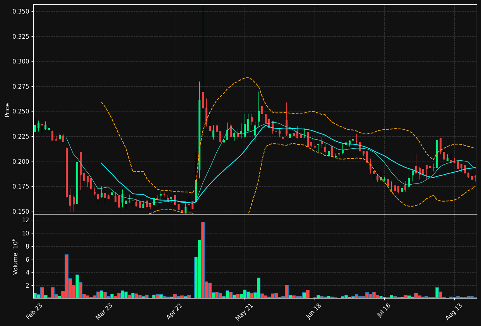The image size is (481, 326).
Task: Click the Volume 10⁶ axis title
Action: tap(15, 256)
